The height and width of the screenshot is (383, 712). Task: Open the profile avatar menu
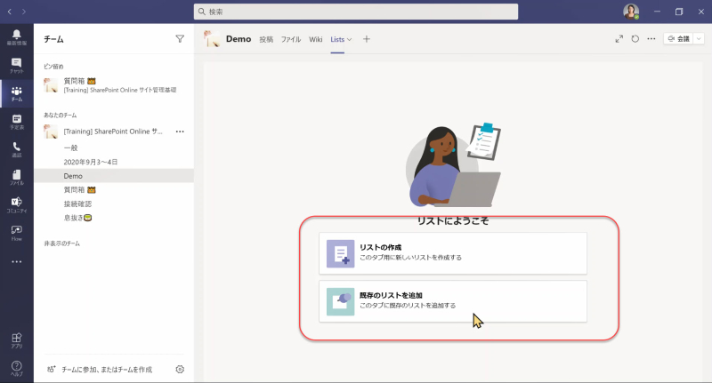(x=631, y=12)
